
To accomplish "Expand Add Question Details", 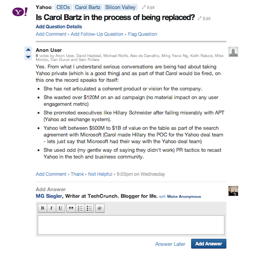I will click(58, 27).
